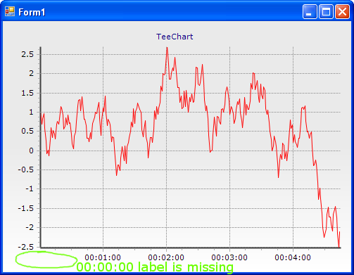Select the 00:01:00 bottom axis label
The height and width of the screenshot is (275, 354).
coord(103,257)
